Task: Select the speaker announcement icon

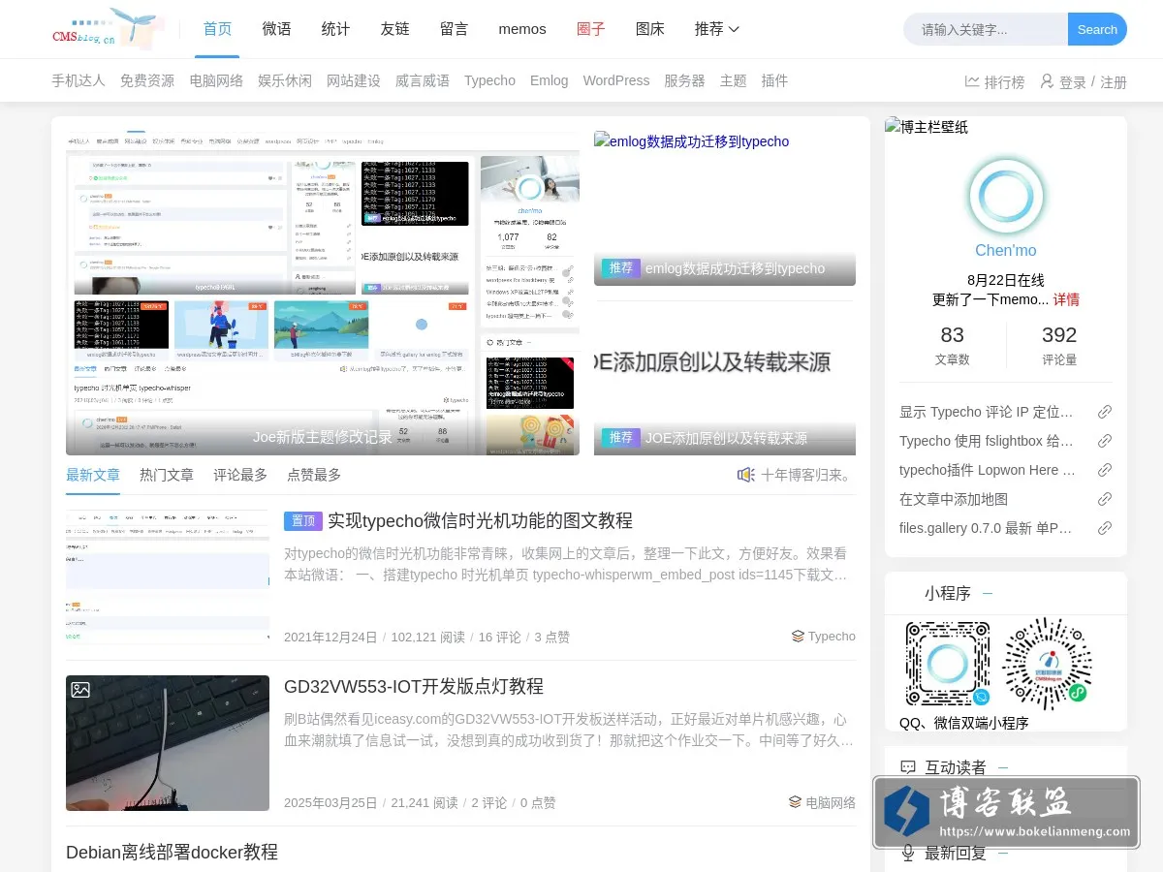Action: tap(745, 475)
